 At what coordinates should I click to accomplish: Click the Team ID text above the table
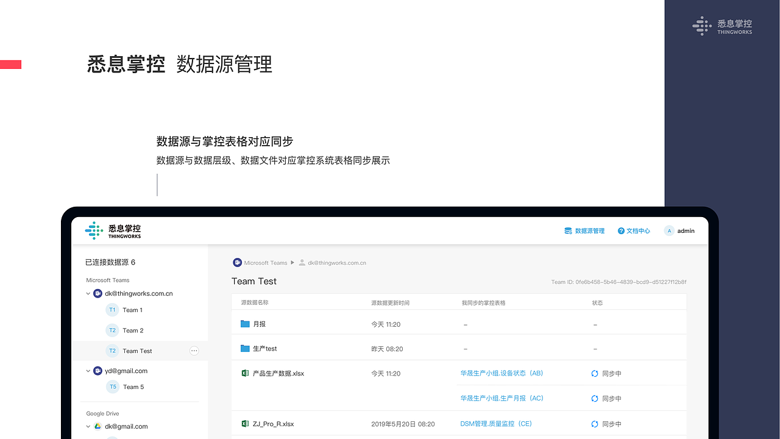click(x=619, y=282)
